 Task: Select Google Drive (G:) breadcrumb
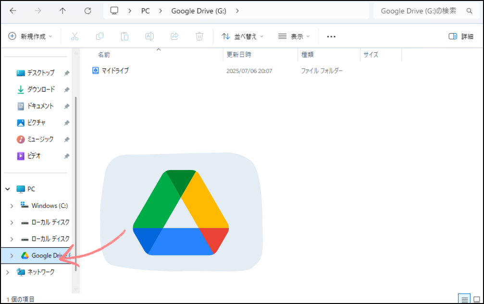pos(199,11)
